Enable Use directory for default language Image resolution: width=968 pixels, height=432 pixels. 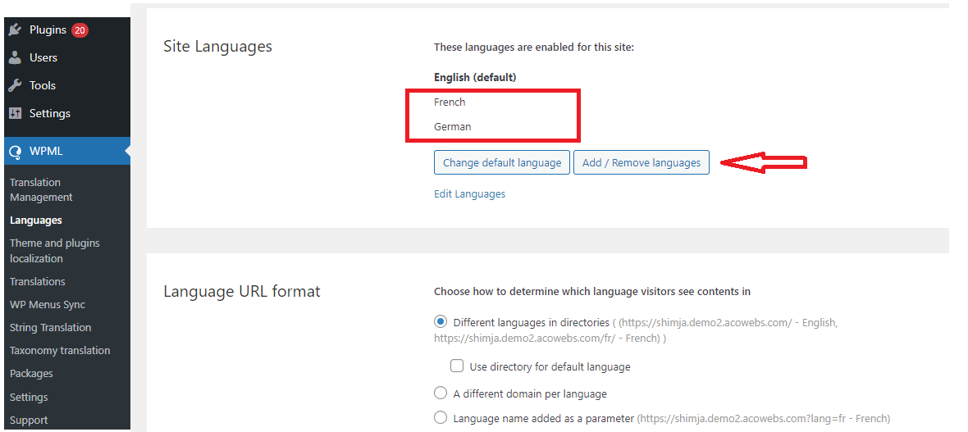click(x=457, y=366)
